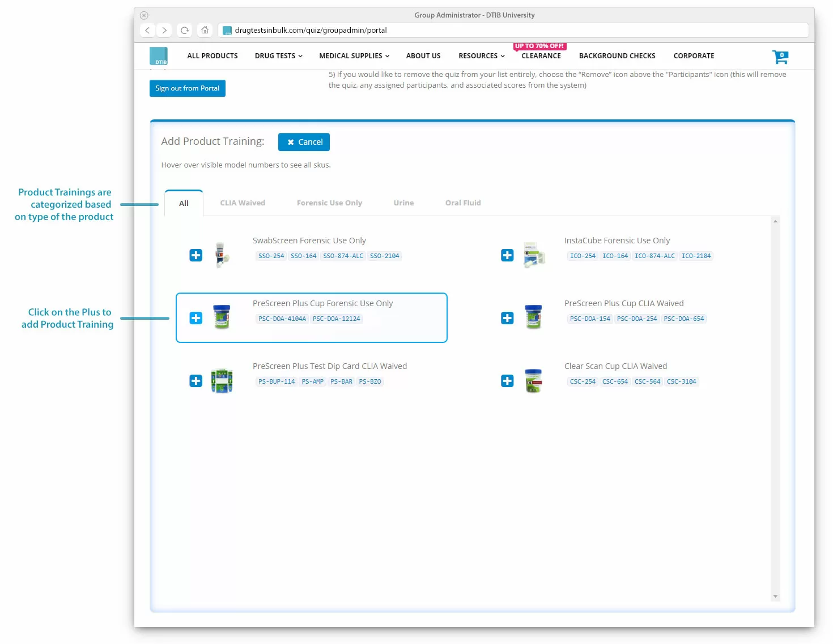Screen dimensions: 833x644
Task: Expand the Drug Tests dropdown menu
Action: (278, 56)
